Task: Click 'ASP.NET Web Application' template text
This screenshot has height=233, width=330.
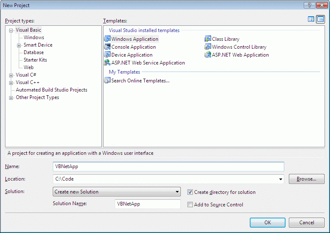Action: pos(240,55)
